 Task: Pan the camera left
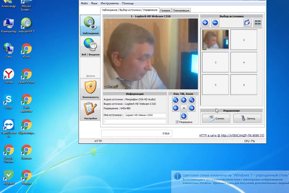pyautogui.click(x=175, y=108)
